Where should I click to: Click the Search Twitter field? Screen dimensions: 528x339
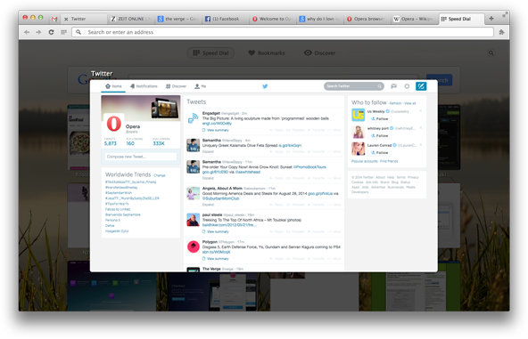(x=353, y=86)
